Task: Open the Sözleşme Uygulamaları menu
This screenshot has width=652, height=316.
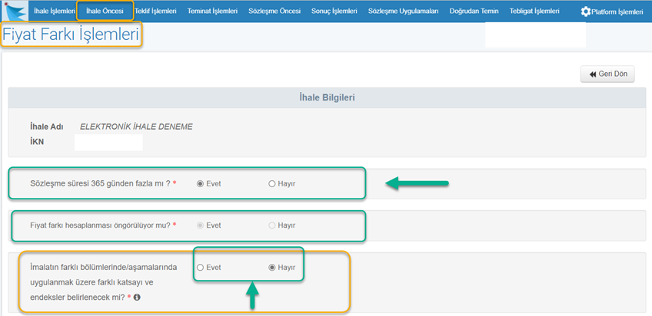Action: point(403,12)
